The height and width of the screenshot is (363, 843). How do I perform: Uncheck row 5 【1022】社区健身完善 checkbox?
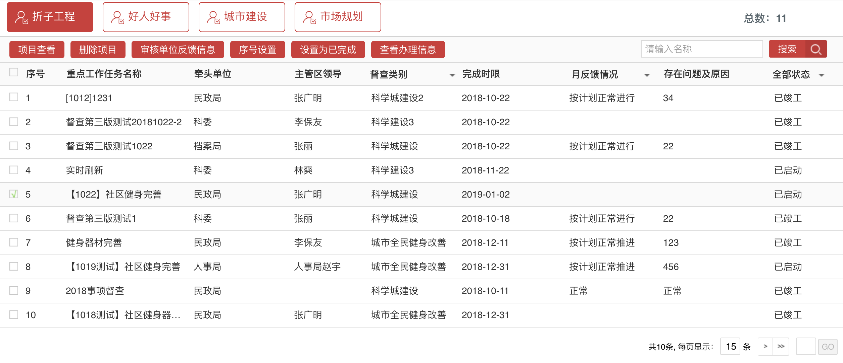point(13,194)
